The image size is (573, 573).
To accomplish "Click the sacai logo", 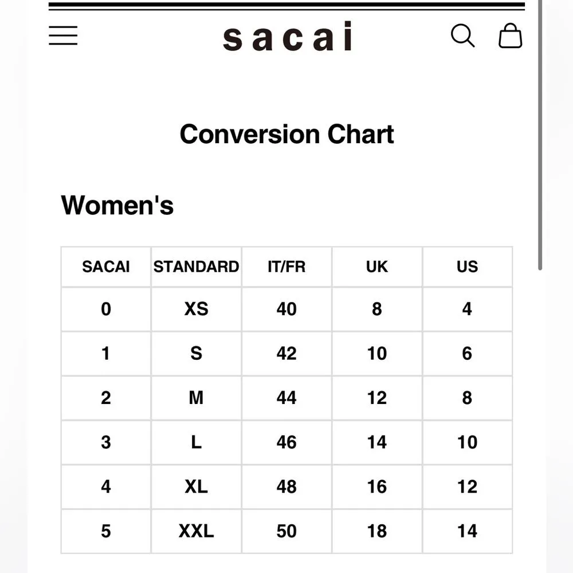I will [x=287, y=37].
